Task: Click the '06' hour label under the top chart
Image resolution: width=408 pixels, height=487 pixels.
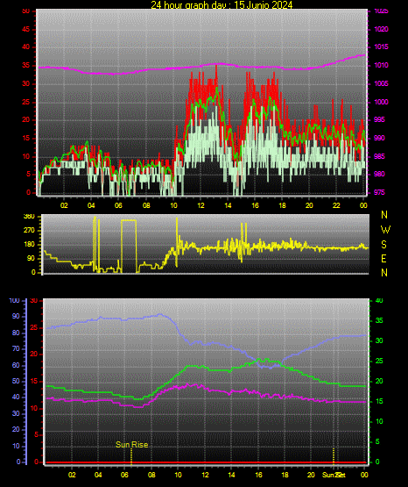Action: coord(118,205)
